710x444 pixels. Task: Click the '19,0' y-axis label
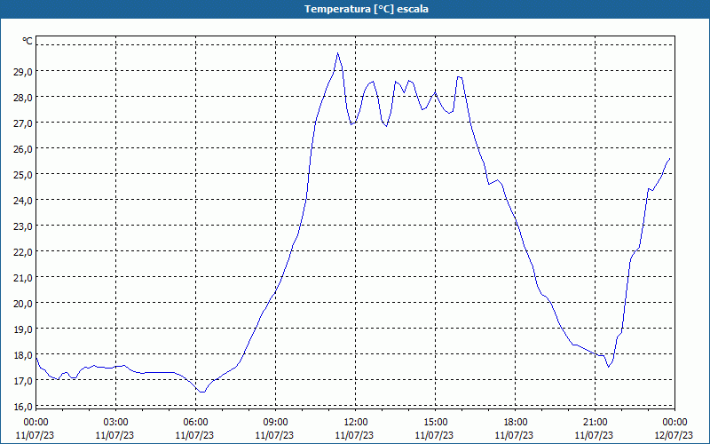coord(22,329)
